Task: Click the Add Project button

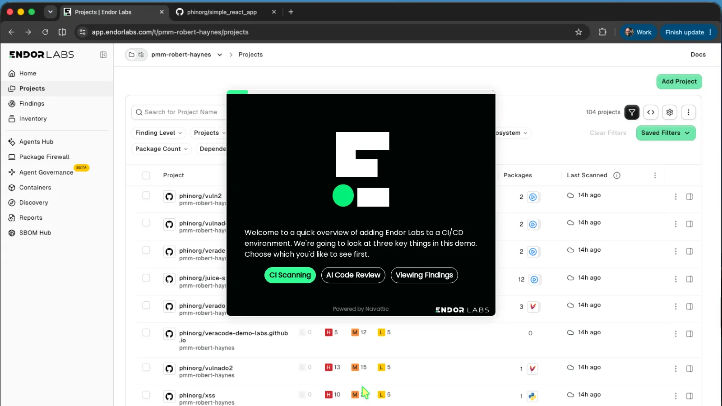Action: (679, 82)
